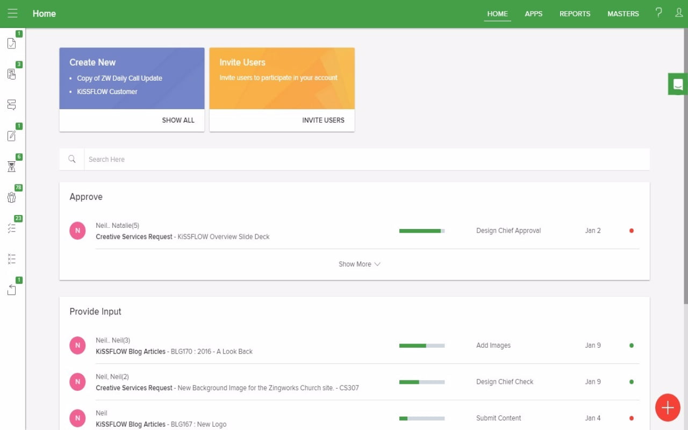This screenshot has width=688, height=430.
Task: Click the Design Chief Approval progress bar
Action: pyautogui.click(x=422, y=231)
